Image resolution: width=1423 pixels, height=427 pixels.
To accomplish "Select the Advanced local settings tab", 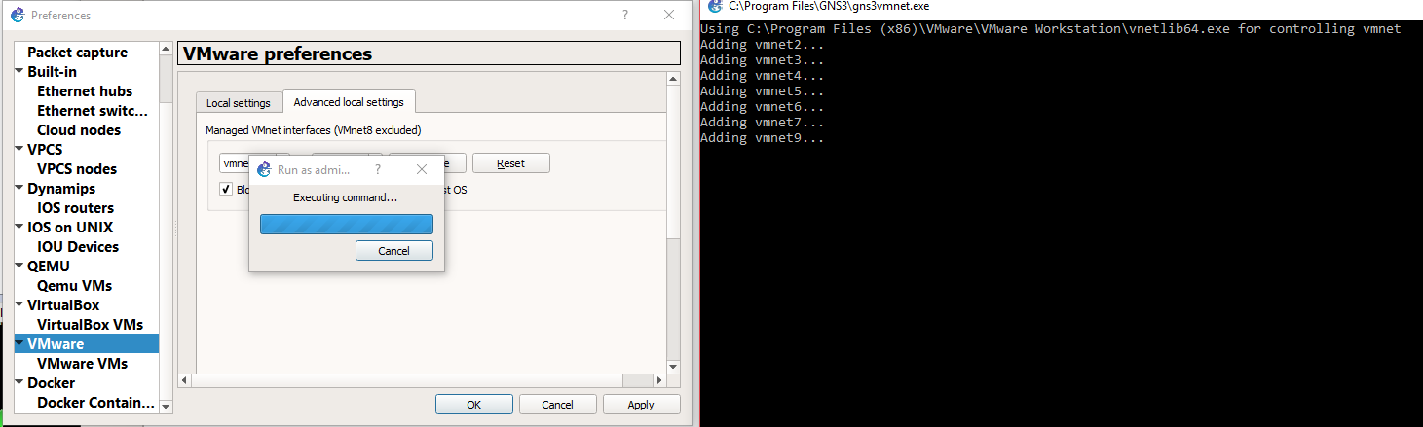I will [349, 102].
